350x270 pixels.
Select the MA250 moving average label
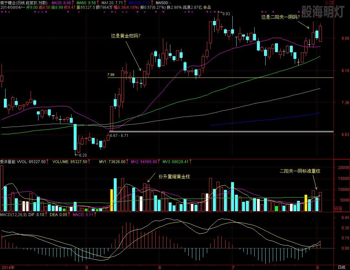click(x=134, y=3)
